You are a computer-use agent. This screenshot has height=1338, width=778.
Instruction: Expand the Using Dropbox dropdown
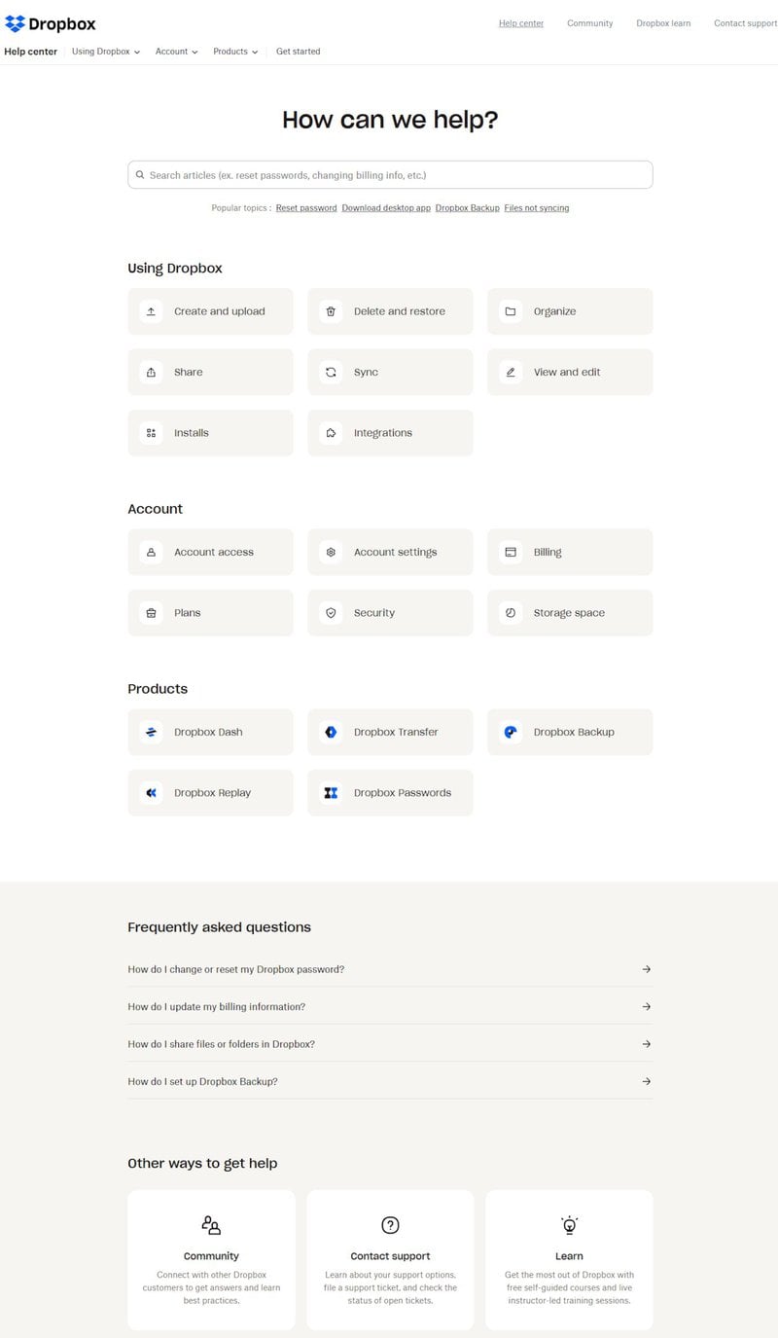tap(104, 52)
